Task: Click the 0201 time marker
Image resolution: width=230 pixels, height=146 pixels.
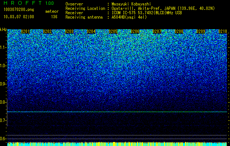Action: (x=25, y=31)
